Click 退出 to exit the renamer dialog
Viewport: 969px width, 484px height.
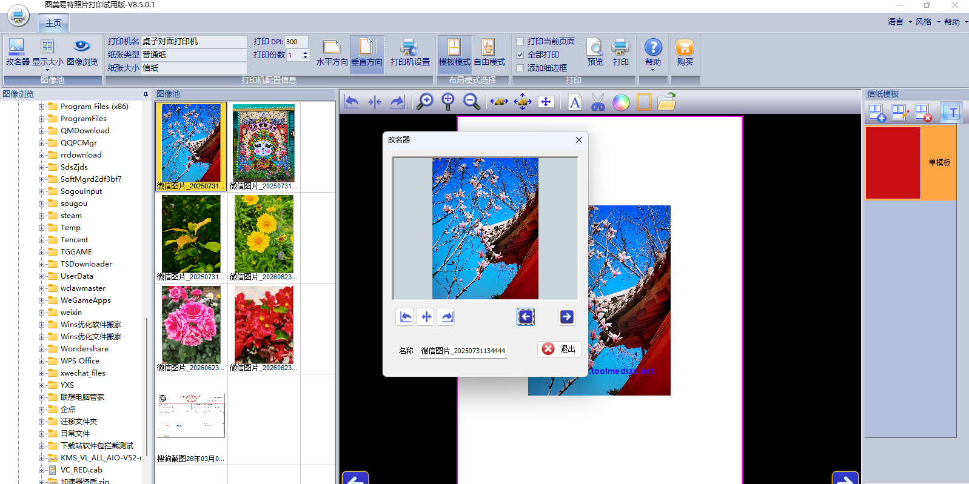tap(559, 349)
